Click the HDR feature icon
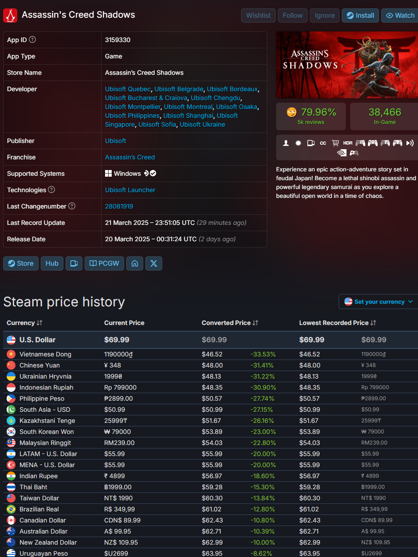Image resolution: width=418 pixels, height=557 pixels. (348, 143)
